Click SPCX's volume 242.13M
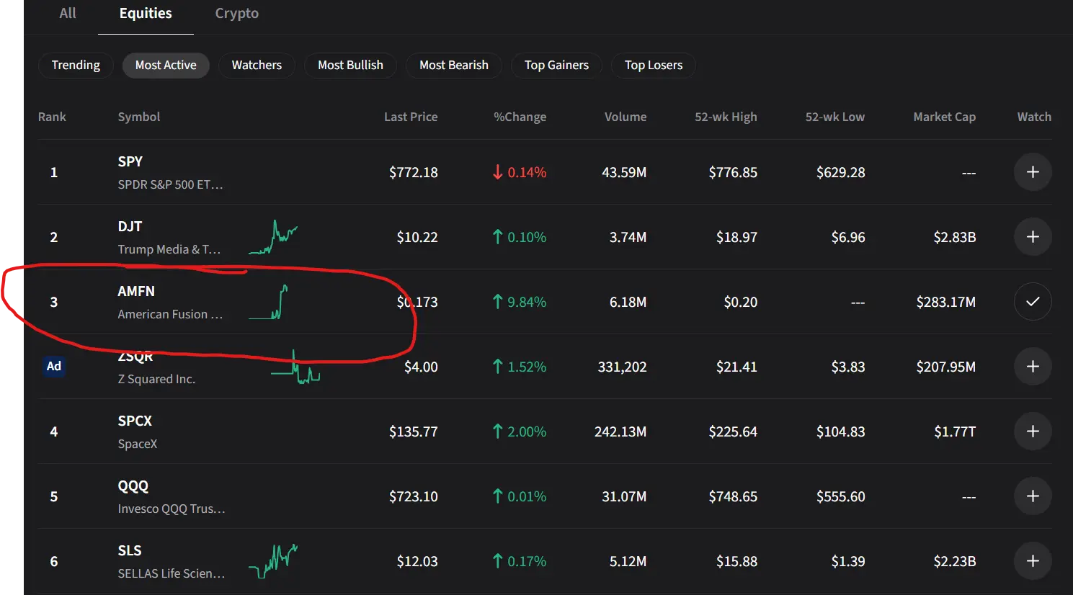The height and width of the screenshot is (595, 1073). point(620,431)
